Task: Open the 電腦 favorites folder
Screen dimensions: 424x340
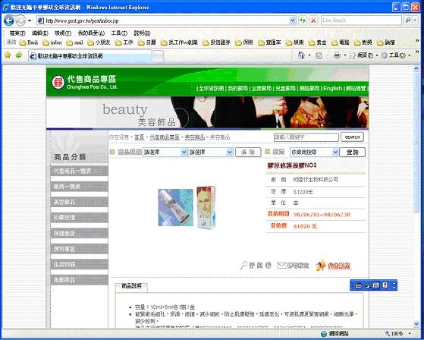Action: [x=340, y=42]
